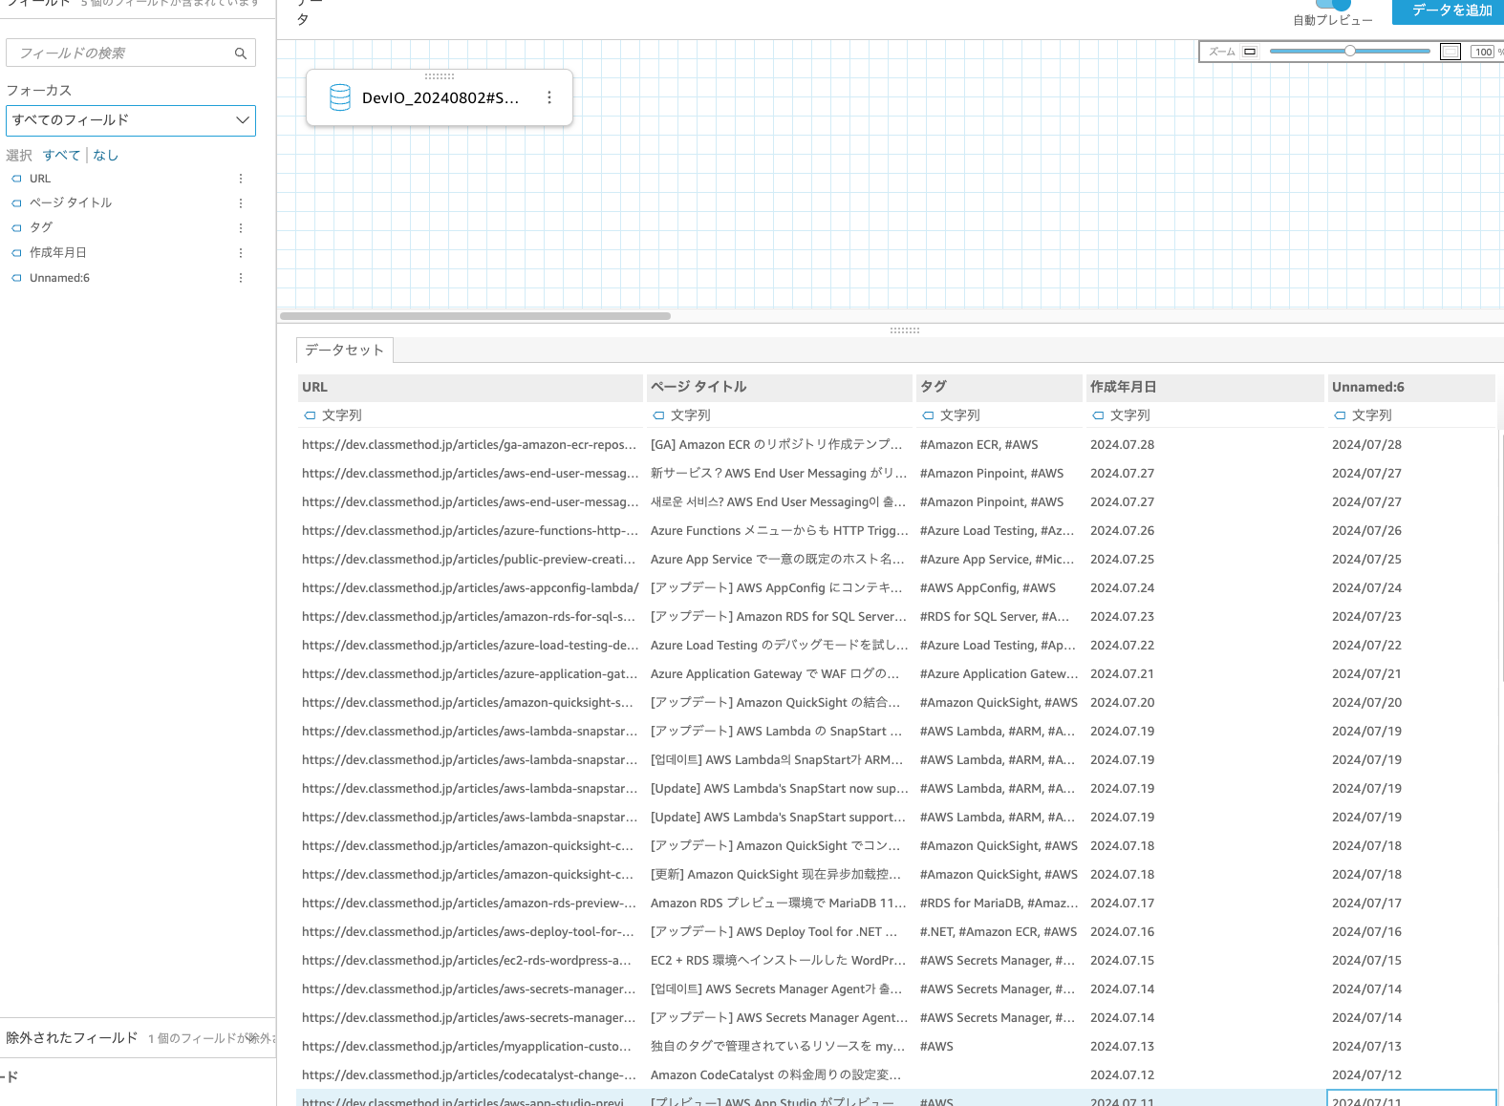Screen dimensions: 1504x1106
Task: Select URL in the field list
Action: [40, 179]
